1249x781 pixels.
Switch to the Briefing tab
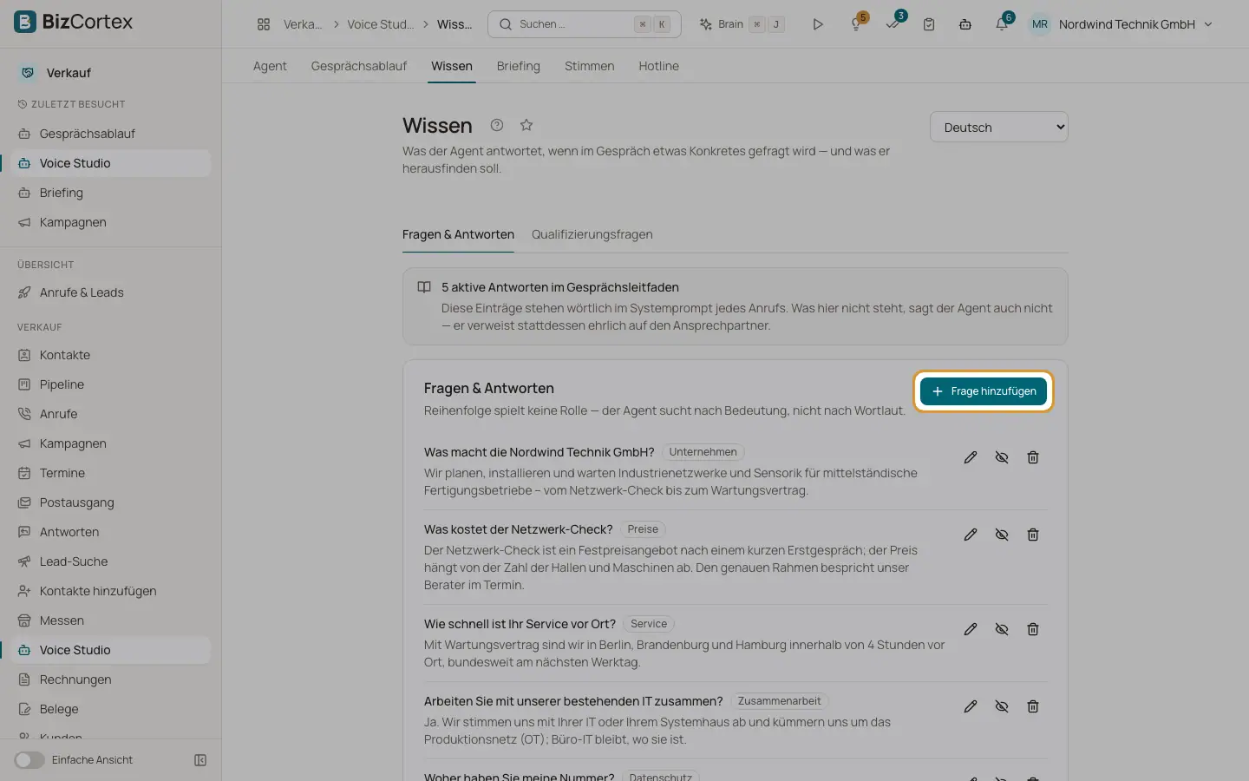click(519, 66)
